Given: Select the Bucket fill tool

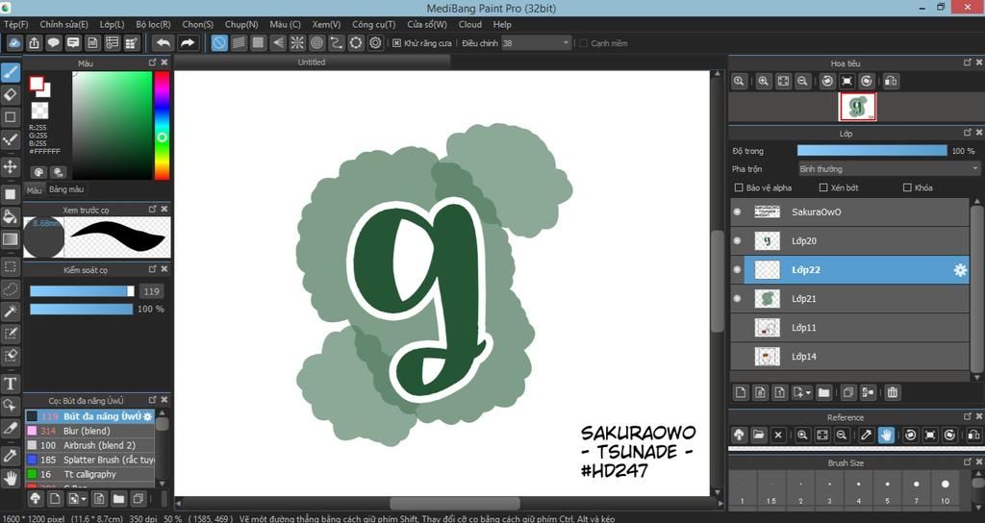Looking at the screenshot, I should tap(10, 217).
